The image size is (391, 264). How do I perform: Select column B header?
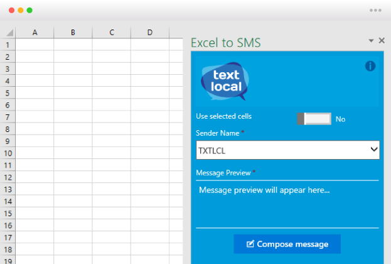click(73, 33)
